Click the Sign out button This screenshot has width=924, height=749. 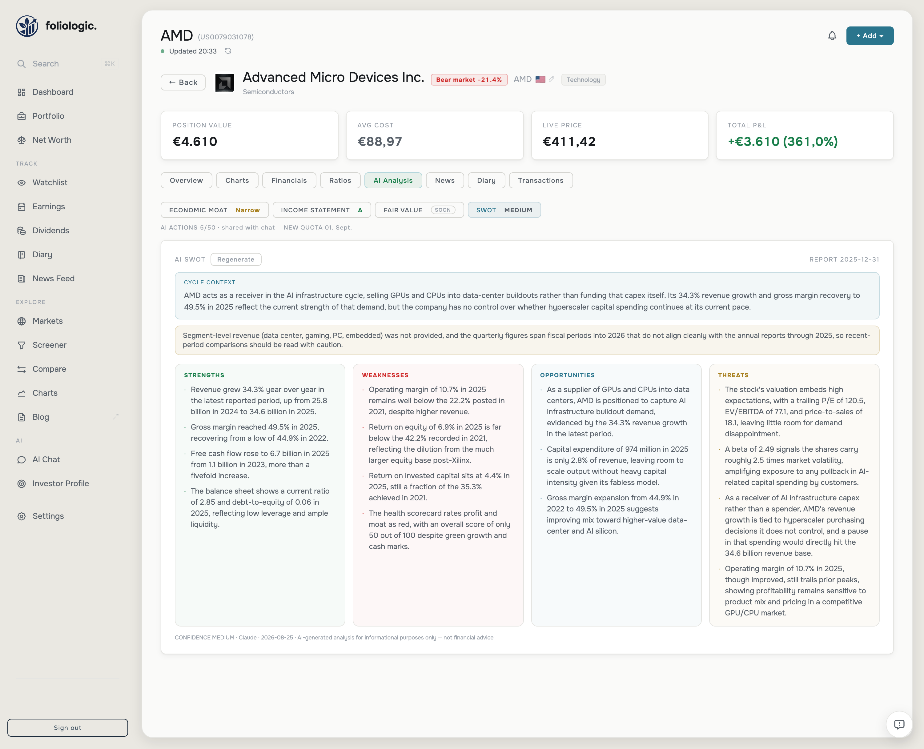[67, 727]
